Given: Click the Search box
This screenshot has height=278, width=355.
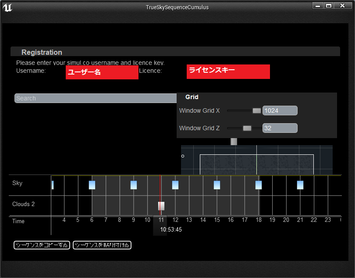Looking at the screenshot, I should tap(96, 98).
